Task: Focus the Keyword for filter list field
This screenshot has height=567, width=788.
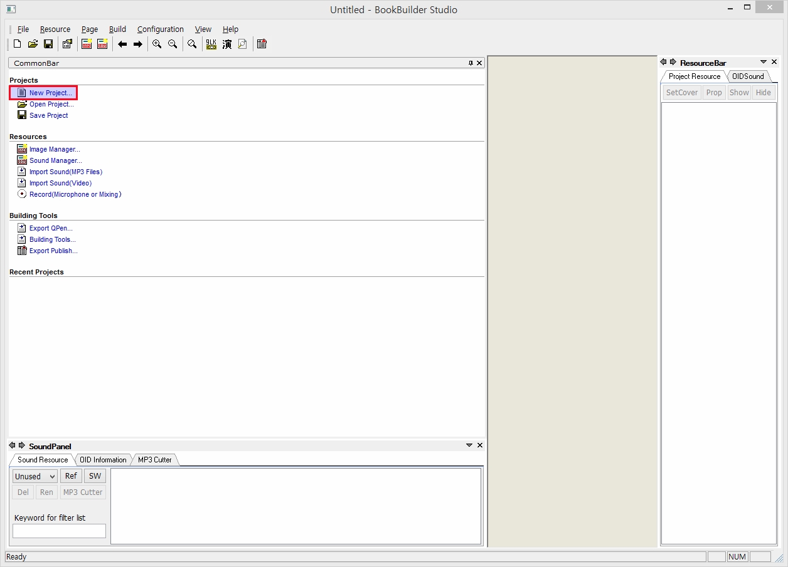Action: [59, 531]
